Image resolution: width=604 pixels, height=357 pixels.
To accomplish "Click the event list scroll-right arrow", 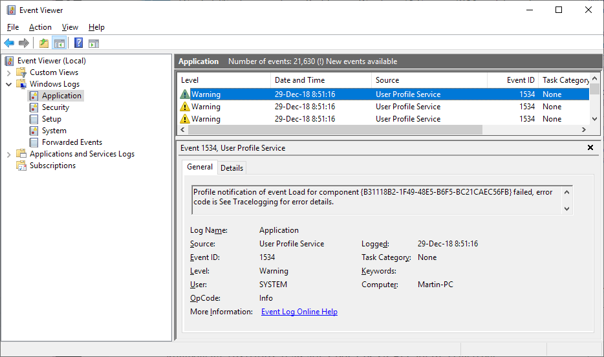I will (x=584, y=130).
